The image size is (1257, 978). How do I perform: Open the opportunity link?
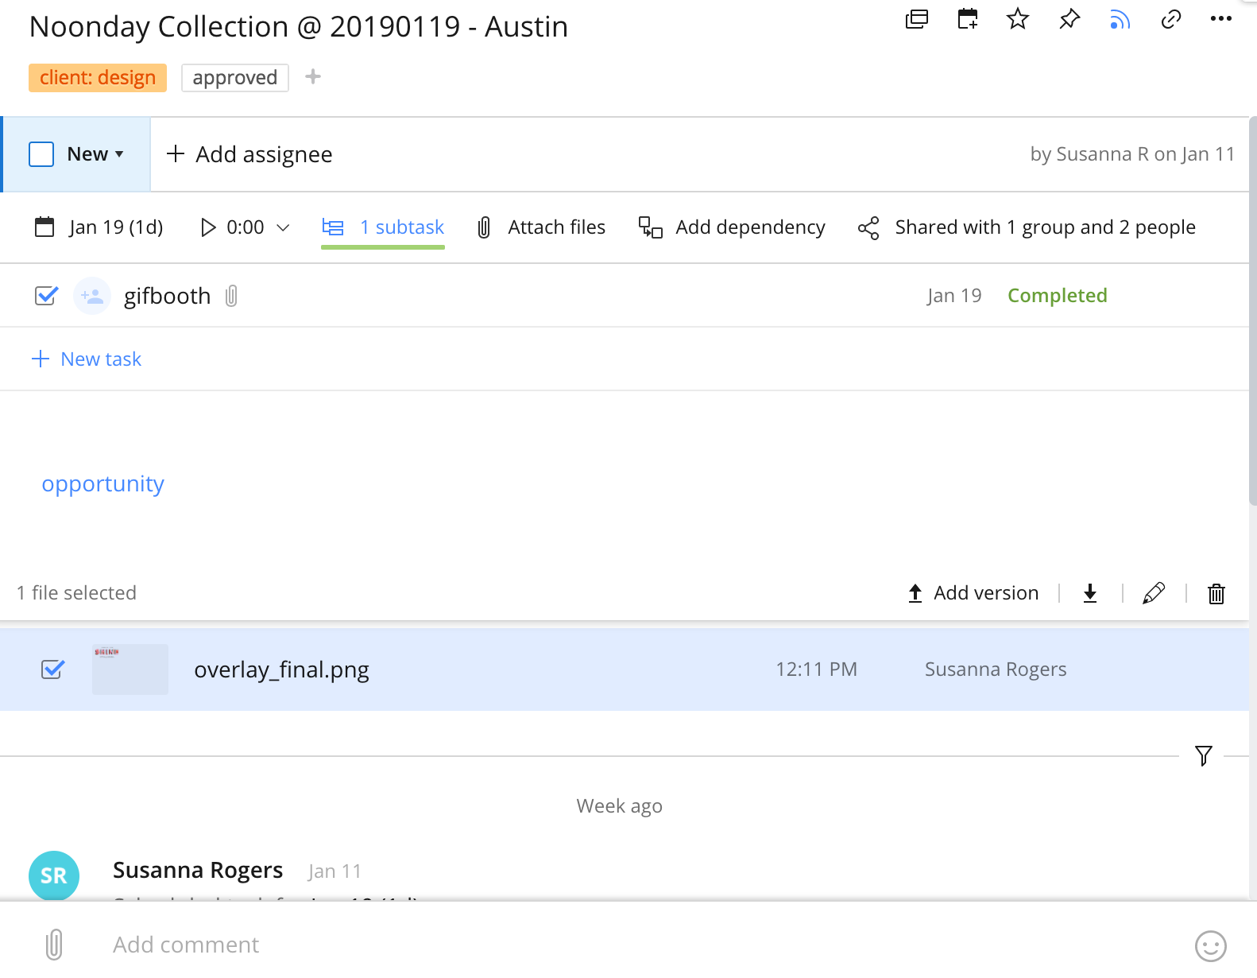coord(103,483)
